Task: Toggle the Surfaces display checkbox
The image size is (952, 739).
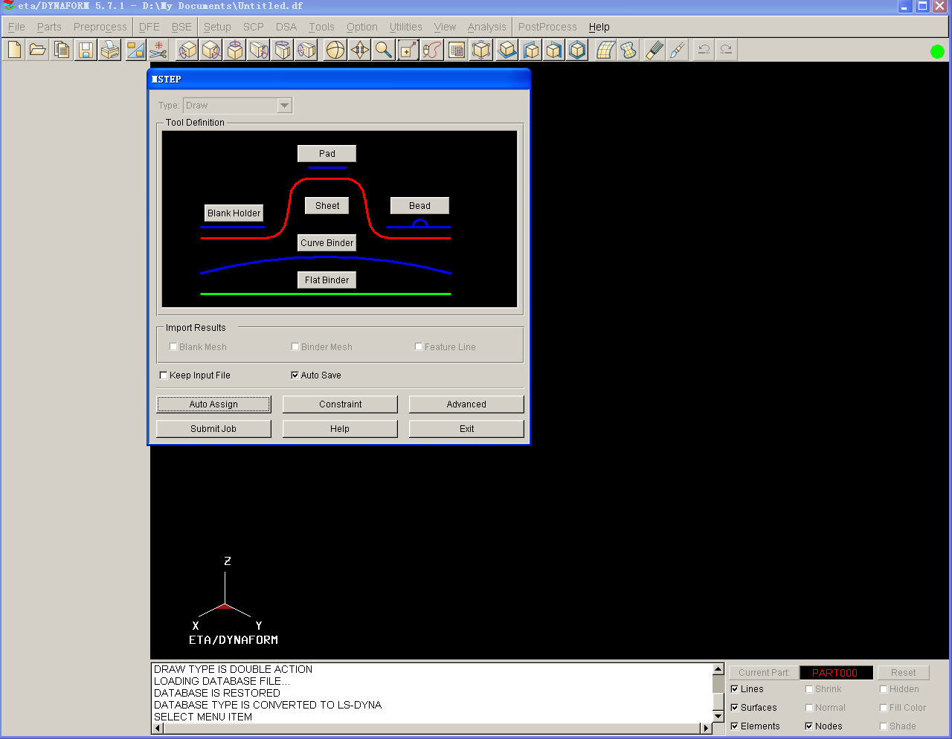Action: [735, 708]
